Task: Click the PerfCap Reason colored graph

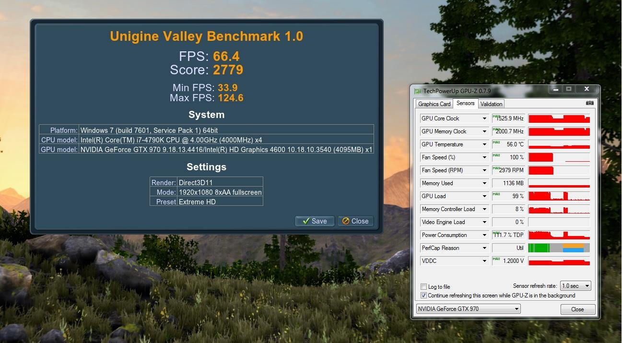Action: pyautogui.click(x=559, y=248)
